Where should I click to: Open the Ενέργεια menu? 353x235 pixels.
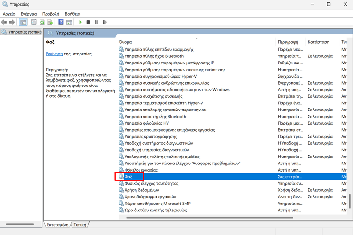click(28, 14)
